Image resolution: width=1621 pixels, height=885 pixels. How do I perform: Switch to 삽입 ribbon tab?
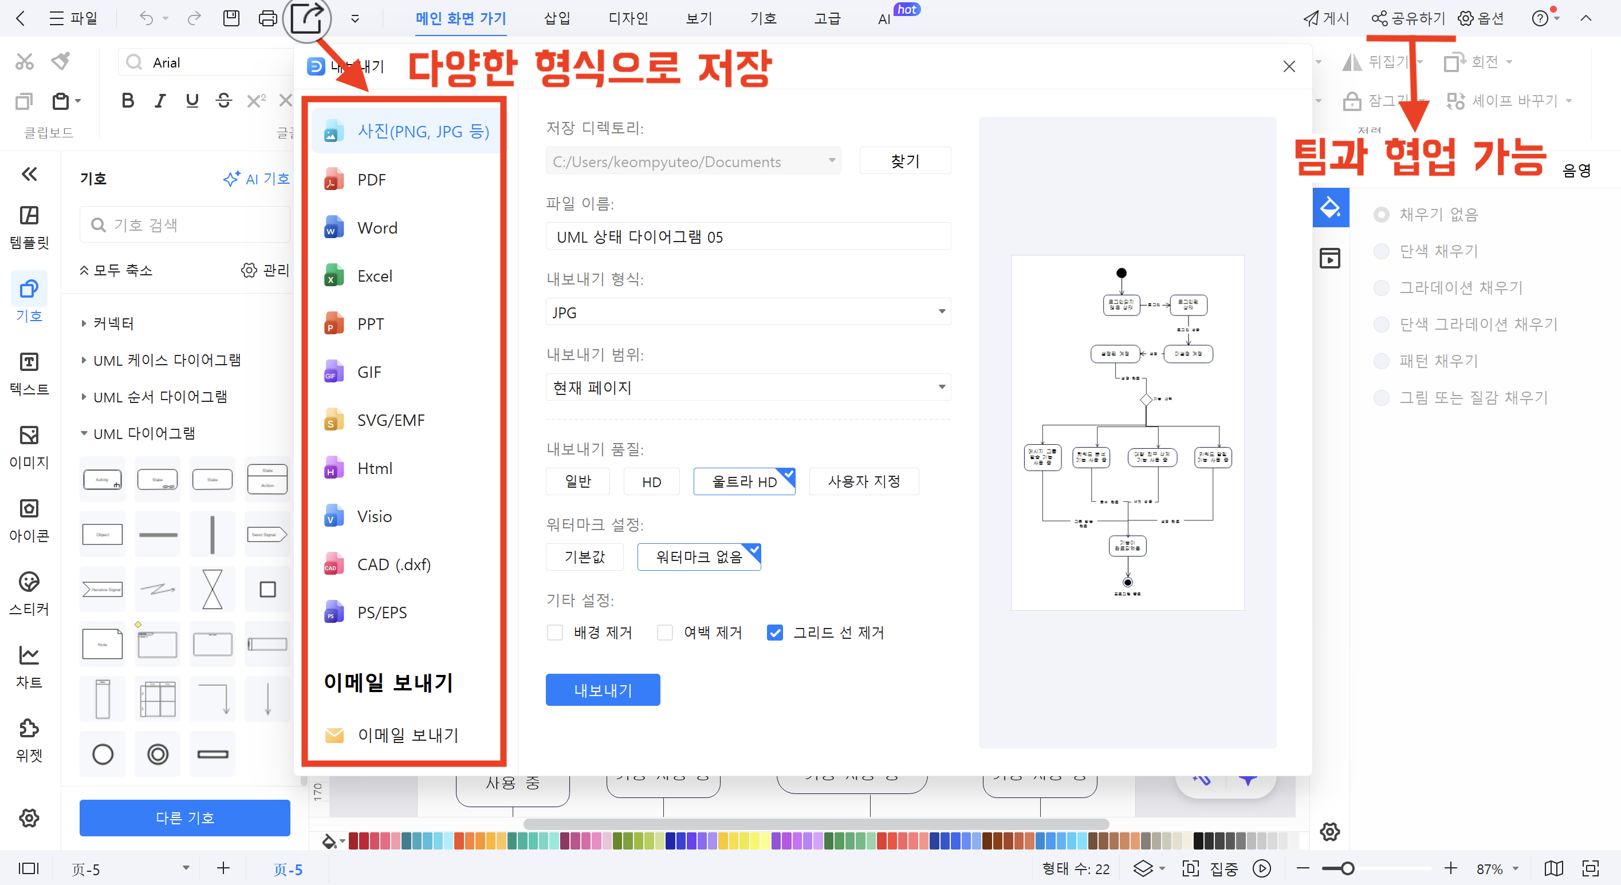point(557,18)
